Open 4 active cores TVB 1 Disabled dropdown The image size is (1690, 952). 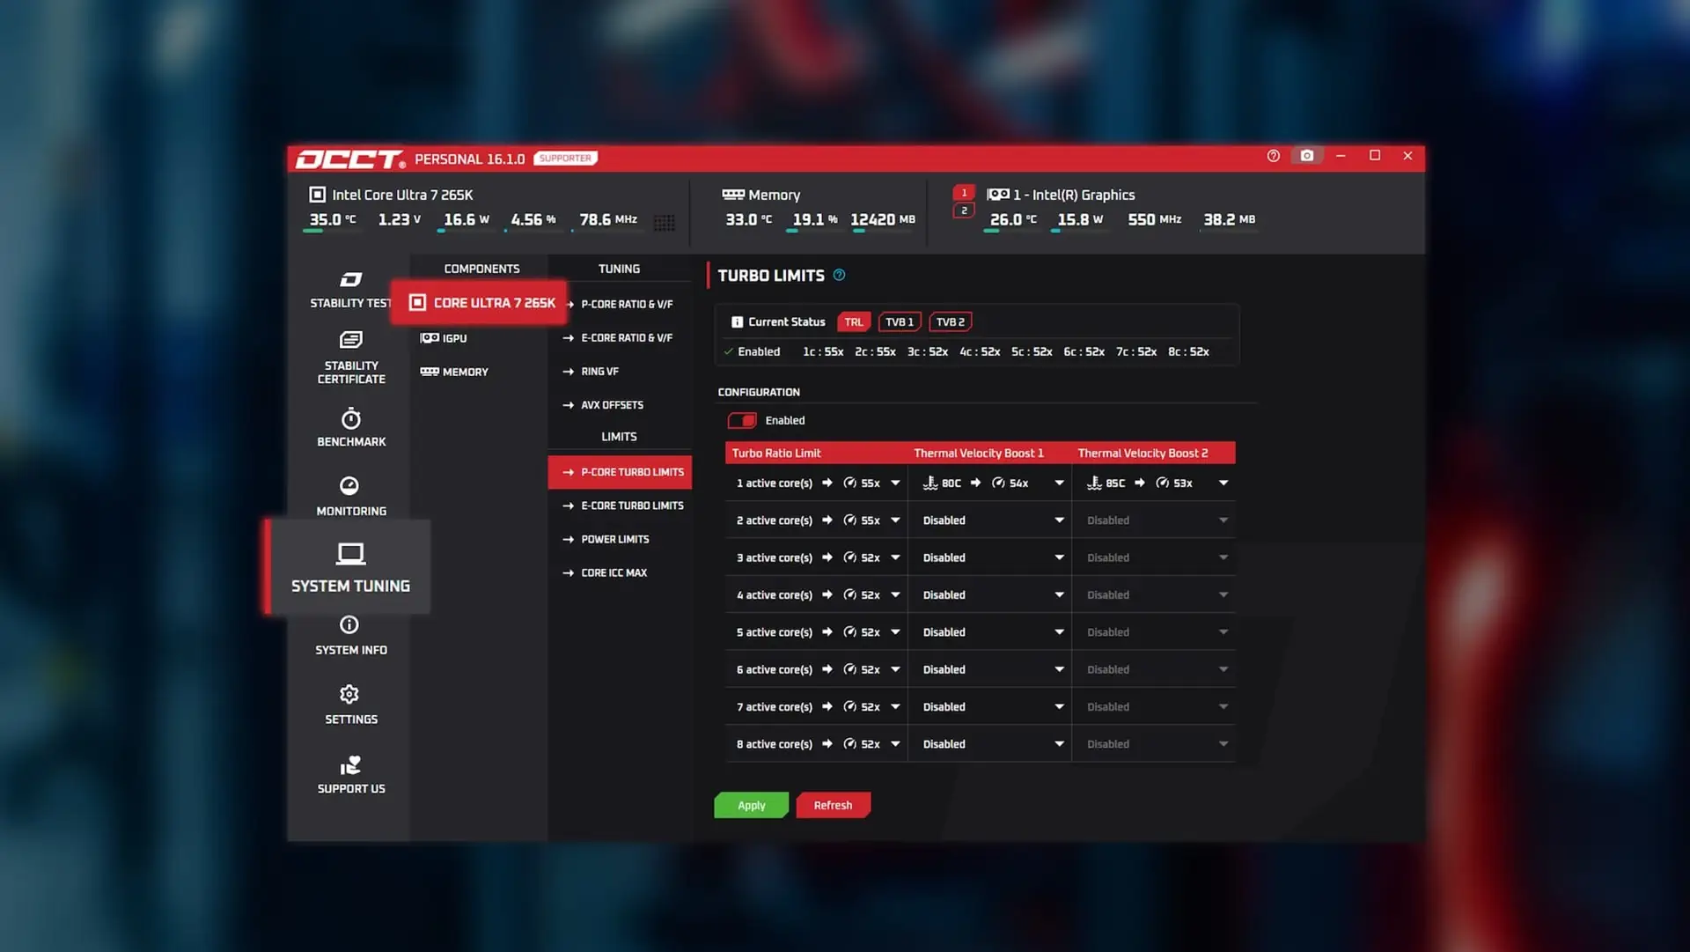(990, 595)
